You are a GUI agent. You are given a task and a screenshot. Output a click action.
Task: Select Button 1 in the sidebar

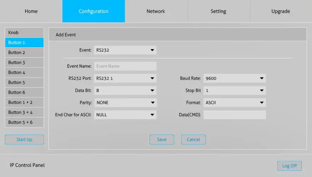pyautogui.click(x=24, y=42)
